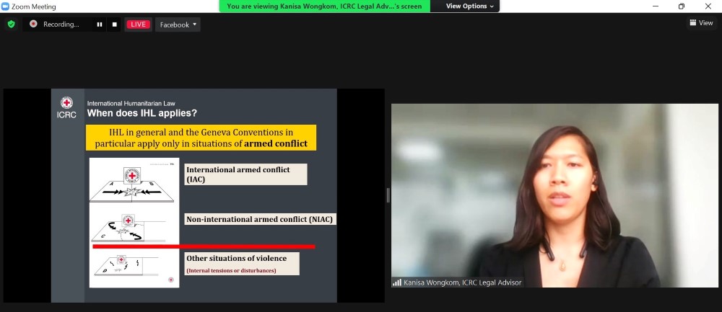Click the ICRC logo on the slide
The width and height of the screenshot is (722, 312).
point(66,107)
